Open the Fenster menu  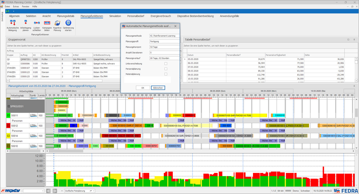[x=26, y=6]
